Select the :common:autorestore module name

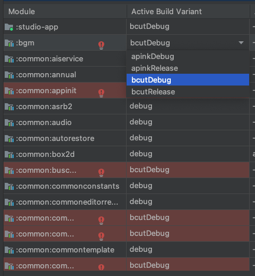(x=55, y=139)
